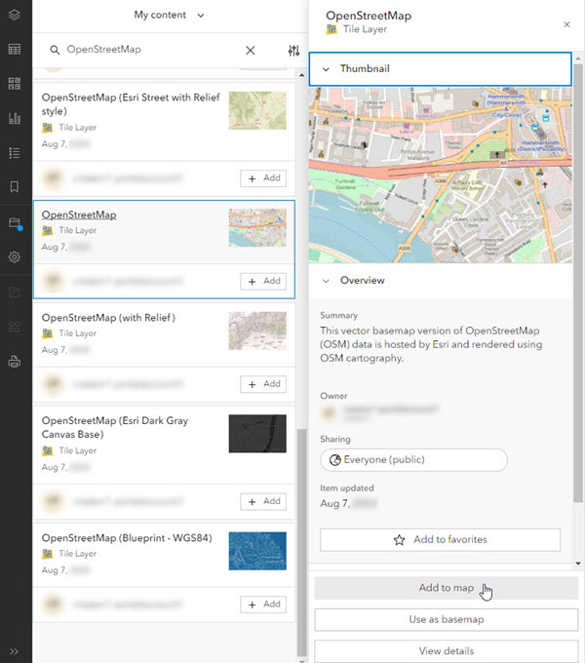The image size is (585, 663).
Task: Click the Print icon in sidebar
Action: (15, 362)
